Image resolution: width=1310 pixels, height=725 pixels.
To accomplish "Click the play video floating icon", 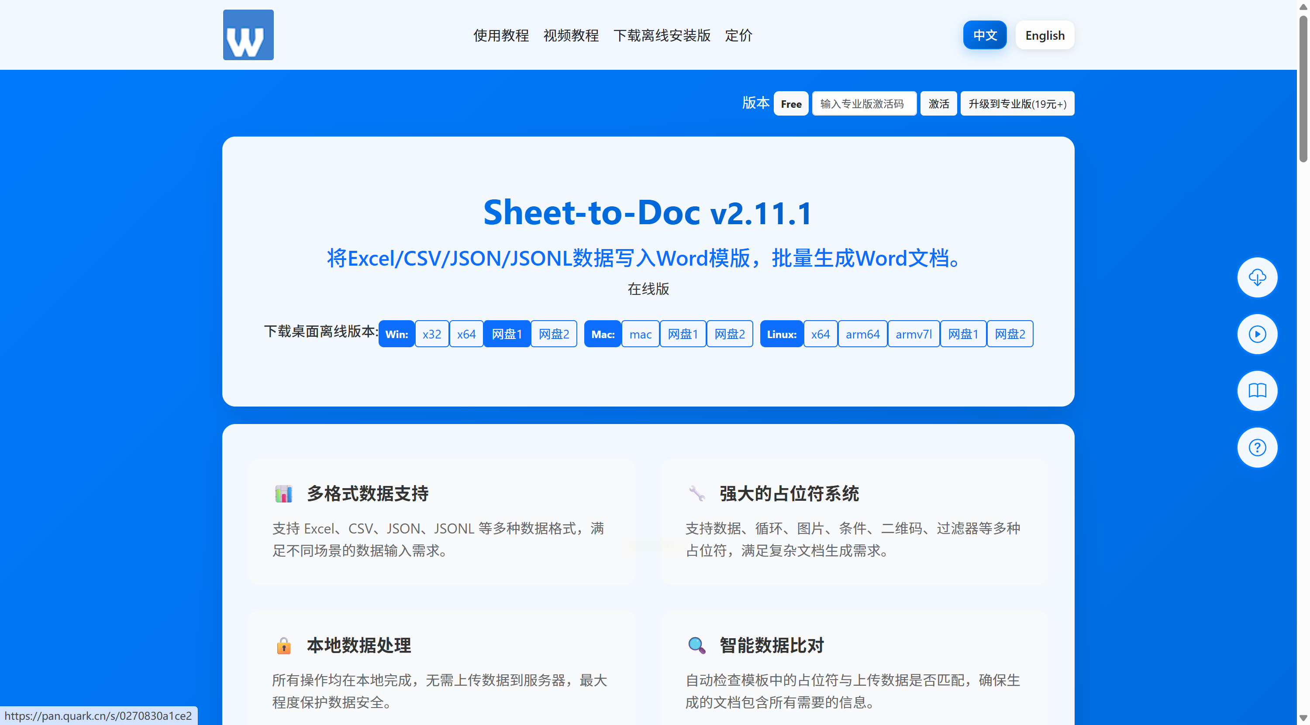I will (x=1257, y=334).
